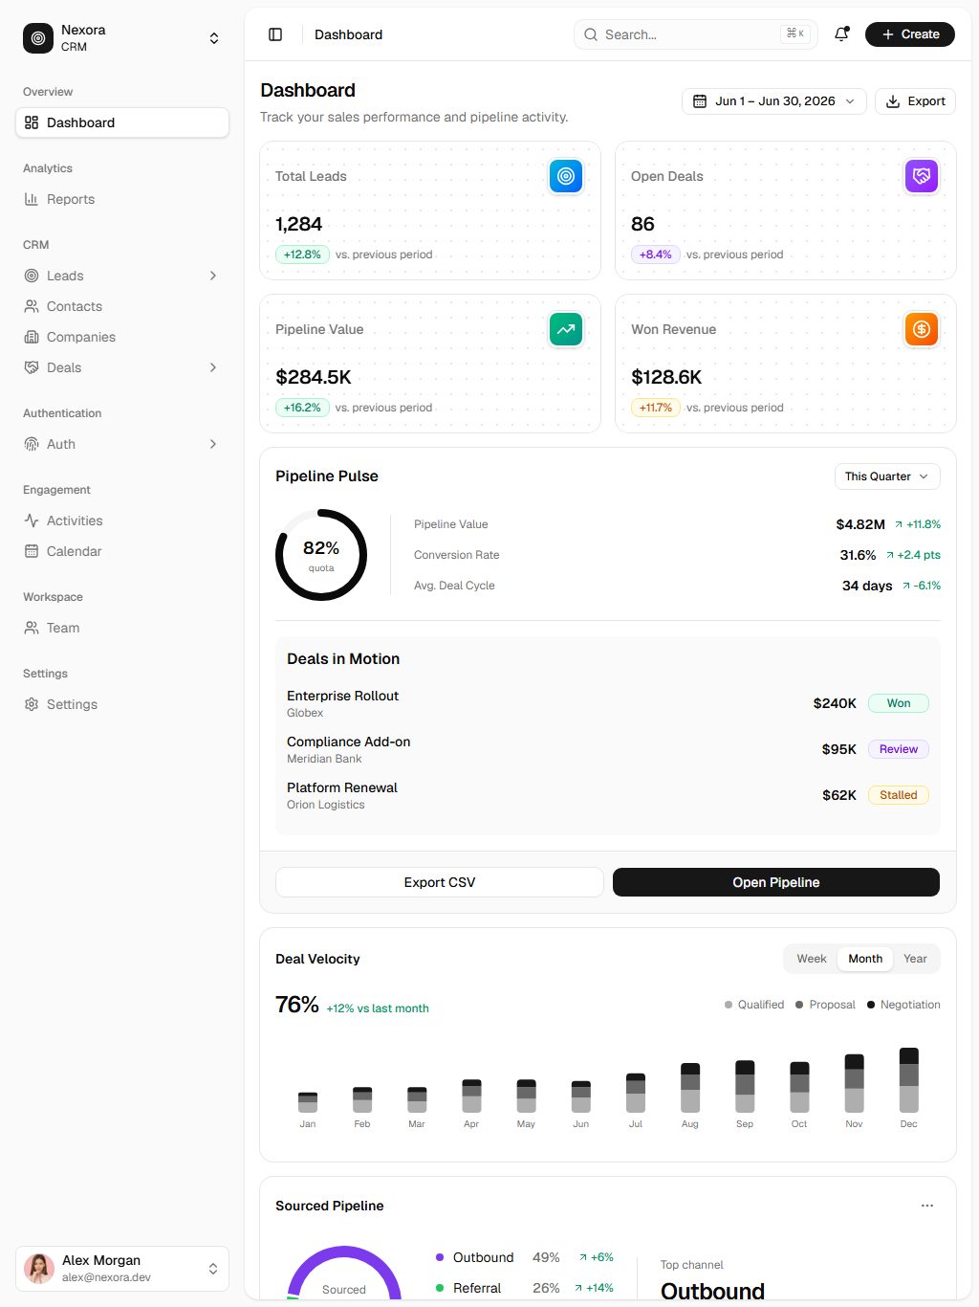The height and width of the screenshot is (1307, 979).
Task: Open Activities in the sidebar
Action: (122, 521)
